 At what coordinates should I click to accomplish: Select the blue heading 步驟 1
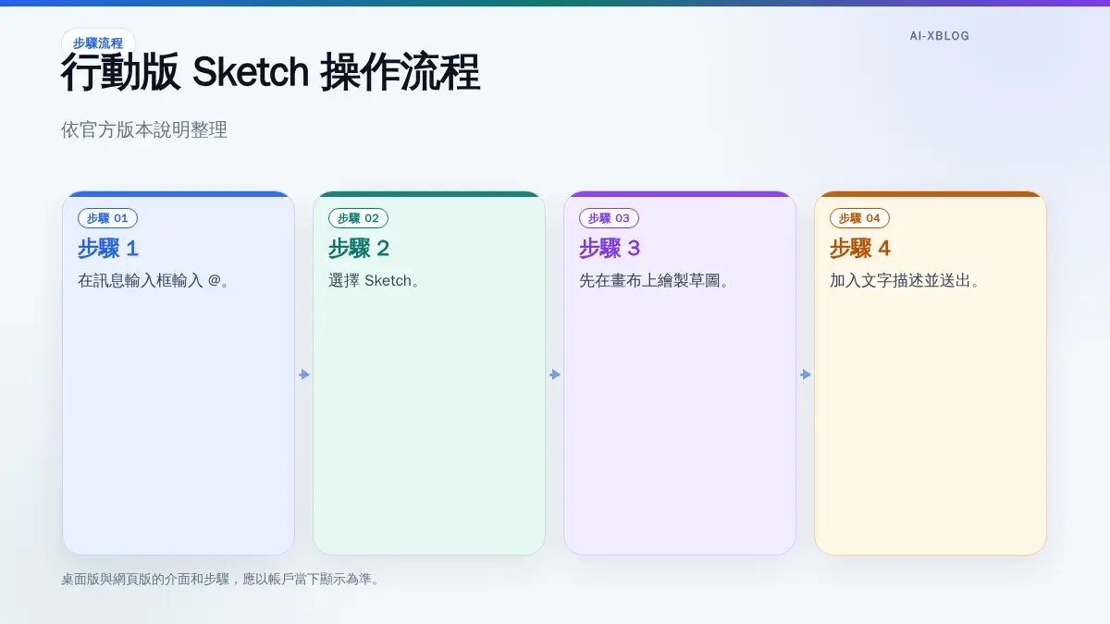coord(108,249)
